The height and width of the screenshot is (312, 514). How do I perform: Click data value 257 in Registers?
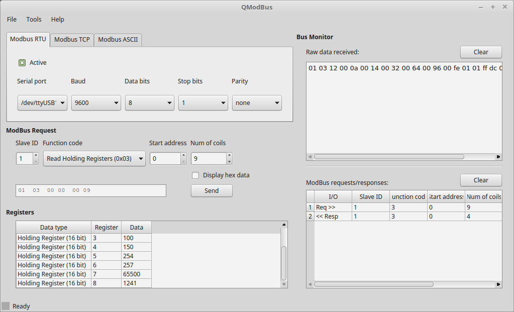(x=136, y=265)
